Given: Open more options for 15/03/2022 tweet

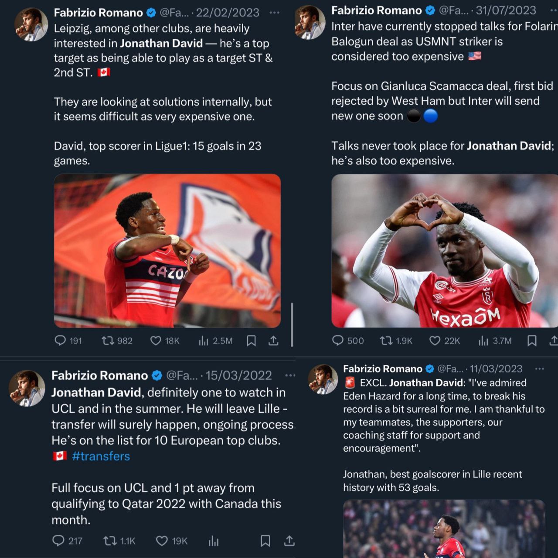Looking at the screenshot, I should click(290, 375).
